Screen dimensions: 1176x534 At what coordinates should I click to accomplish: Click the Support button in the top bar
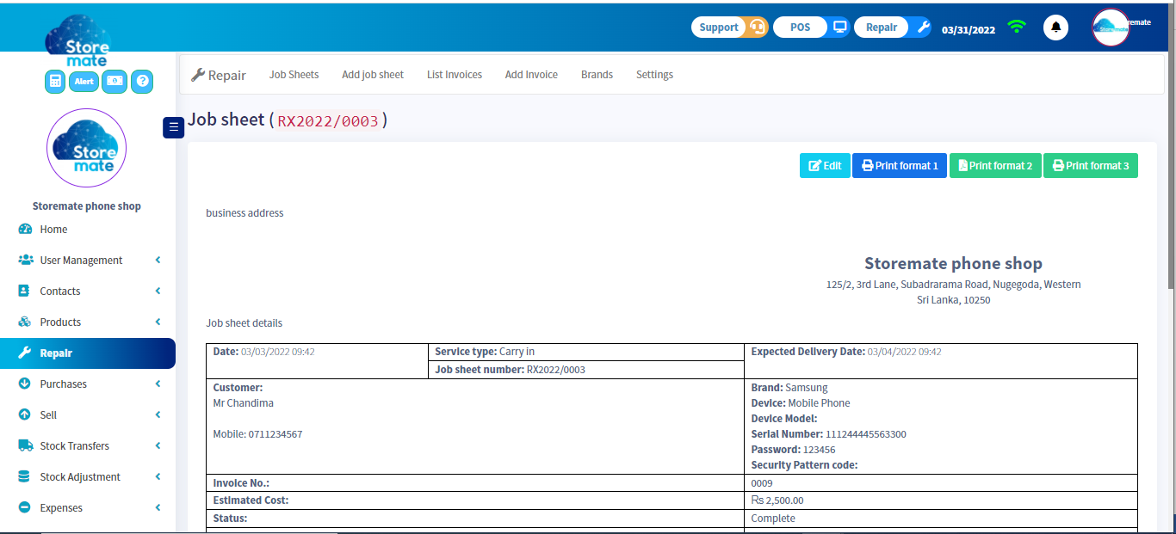719,28
